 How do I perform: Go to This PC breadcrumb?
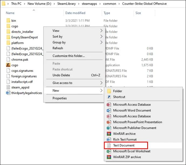(16, 4)
